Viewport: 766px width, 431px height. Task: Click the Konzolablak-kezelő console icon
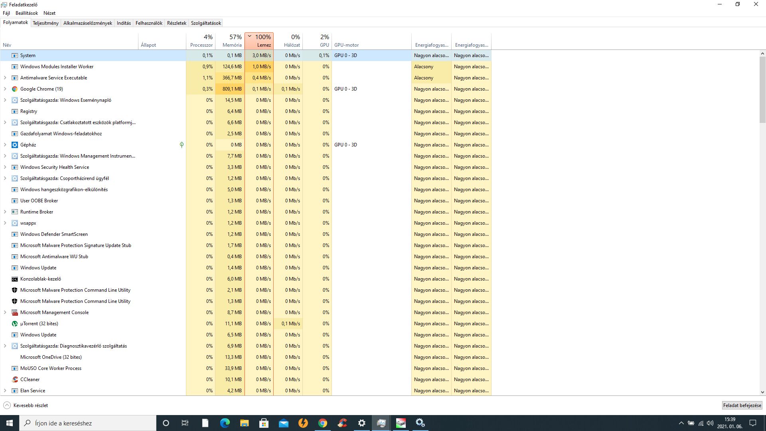tap(15, 279)
